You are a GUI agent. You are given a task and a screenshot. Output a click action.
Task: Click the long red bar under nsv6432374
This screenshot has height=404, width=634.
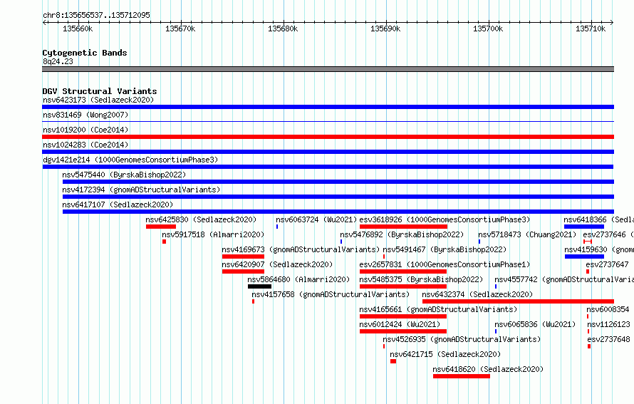518,301
